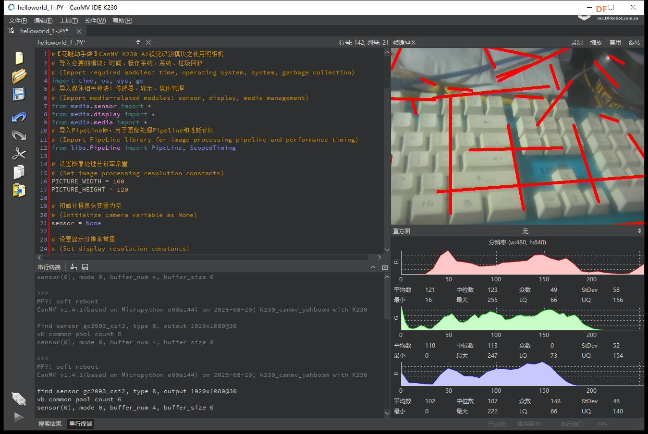The width and height of the screenshot is (648, 434).
Task: Toggle 录制 recording of the frame buffer
Action: pos(576,43)
